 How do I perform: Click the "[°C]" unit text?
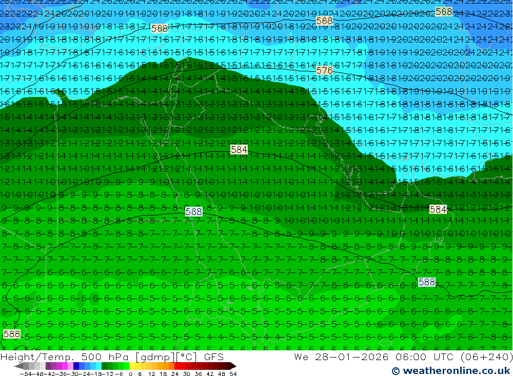(x=187, y=357)
